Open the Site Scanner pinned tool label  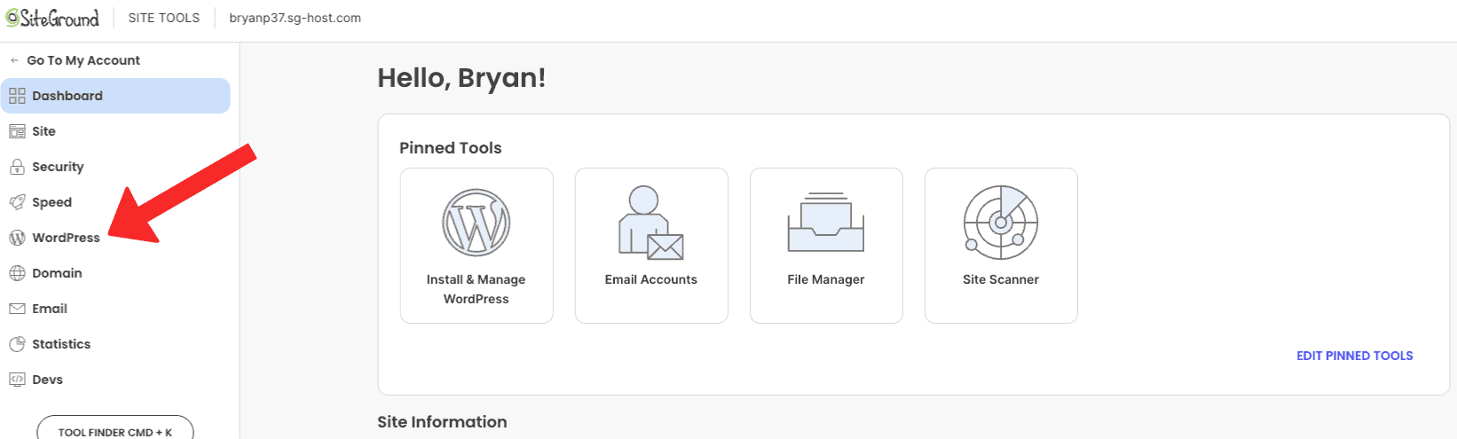tap(1001, 279)
